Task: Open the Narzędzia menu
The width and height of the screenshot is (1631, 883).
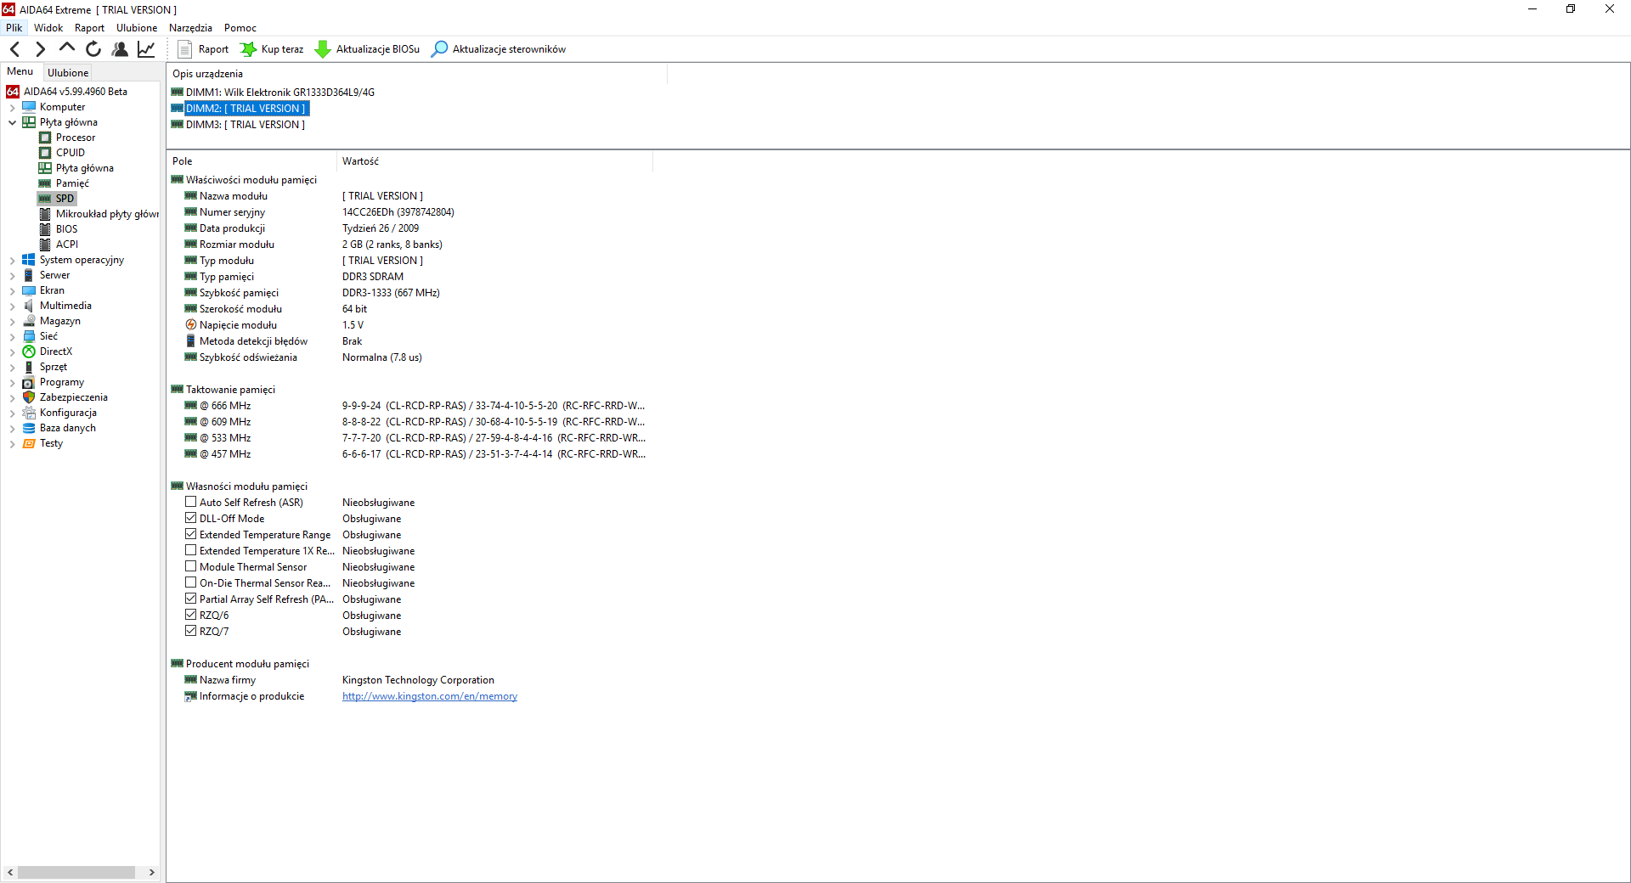Action: (190, 28)
